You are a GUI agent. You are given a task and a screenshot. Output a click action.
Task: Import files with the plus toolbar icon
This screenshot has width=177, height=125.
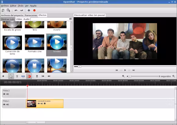pos(29,10)
